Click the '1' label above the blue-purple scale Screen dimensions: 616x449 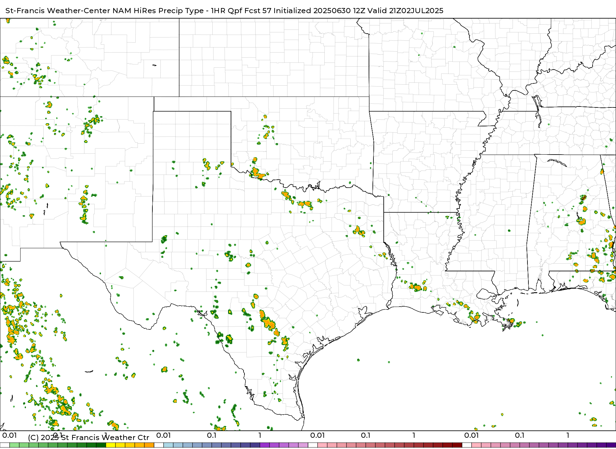click(x=260, y=435)
